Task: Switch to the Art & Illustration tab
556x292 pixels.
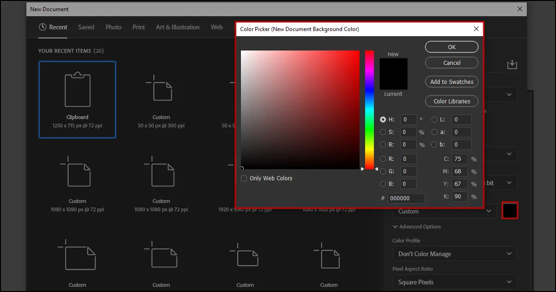Action: (x=177, y=27)
